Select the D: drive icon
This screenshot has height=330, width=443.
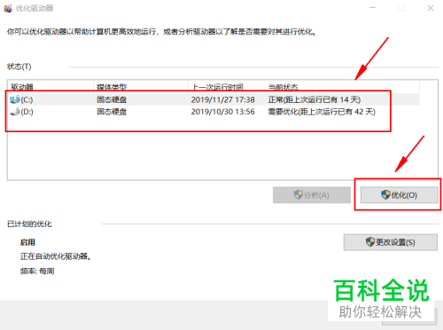15,112
